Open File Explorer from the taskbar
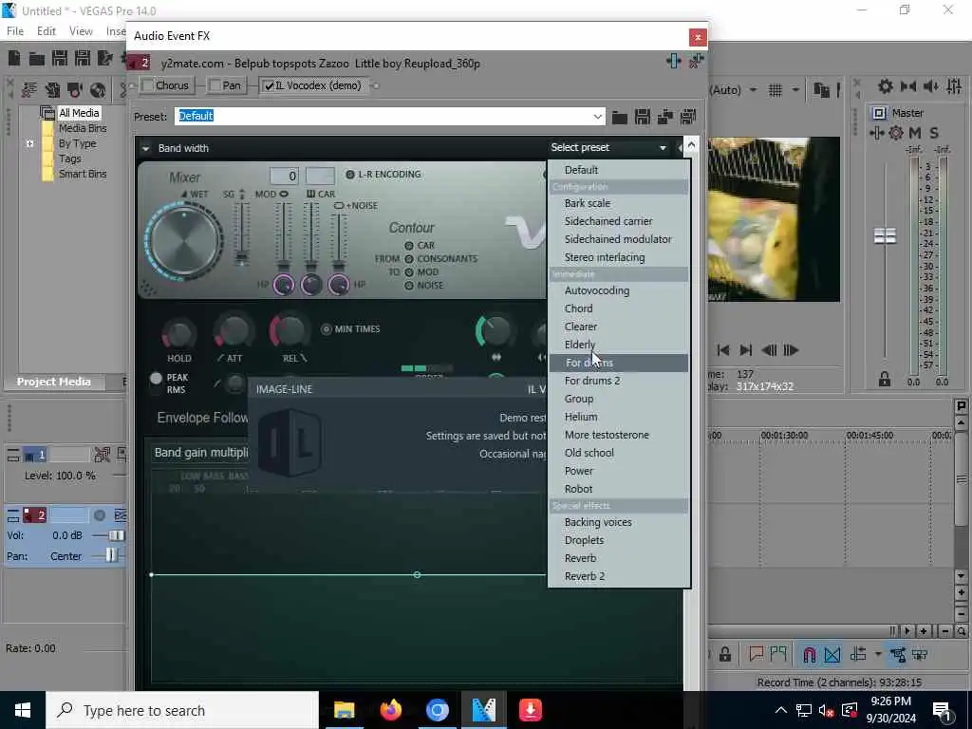The image size is (972, 729). click(344, 710)
